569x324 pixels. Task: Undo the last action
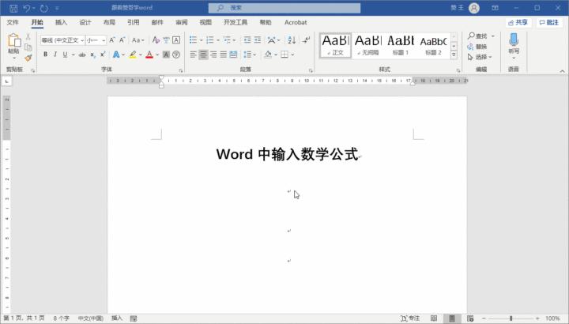(27, 8)
